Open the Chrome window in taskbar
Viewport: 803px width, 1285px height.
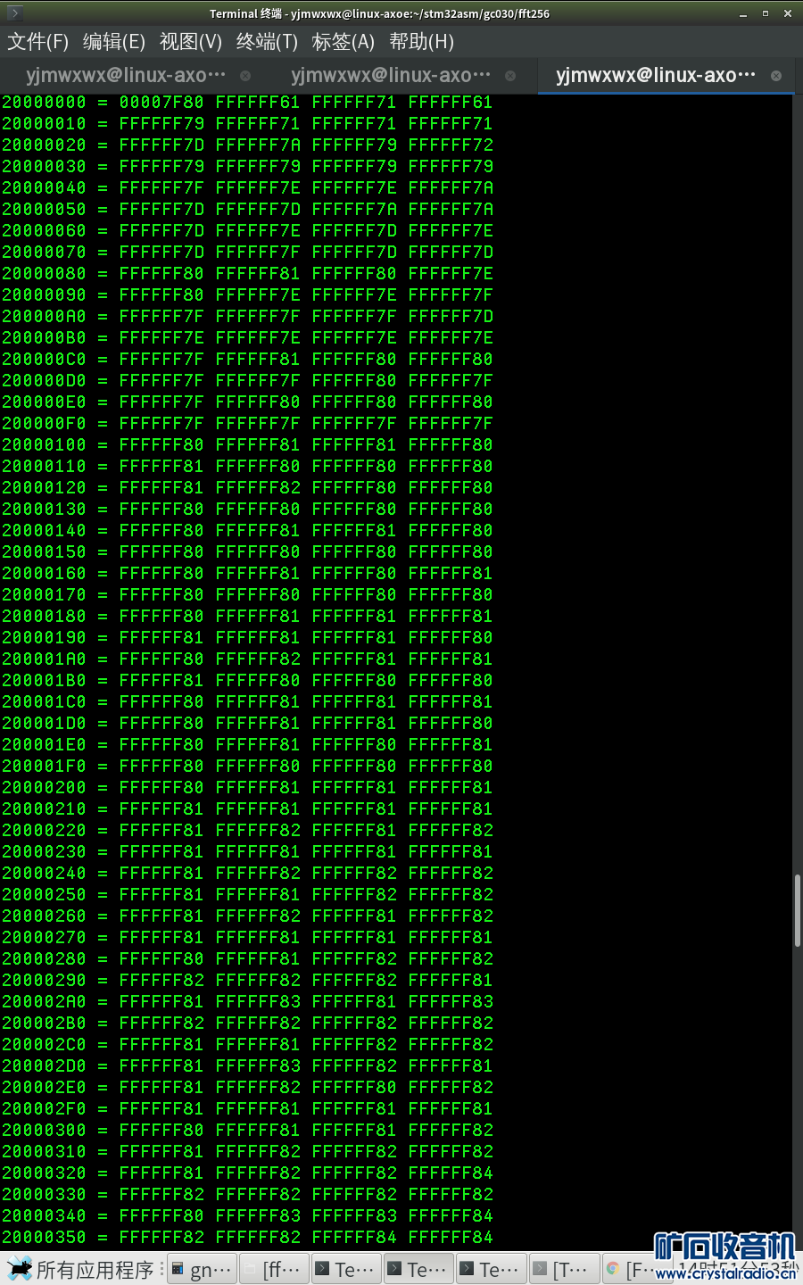[x=633, y=1269]
